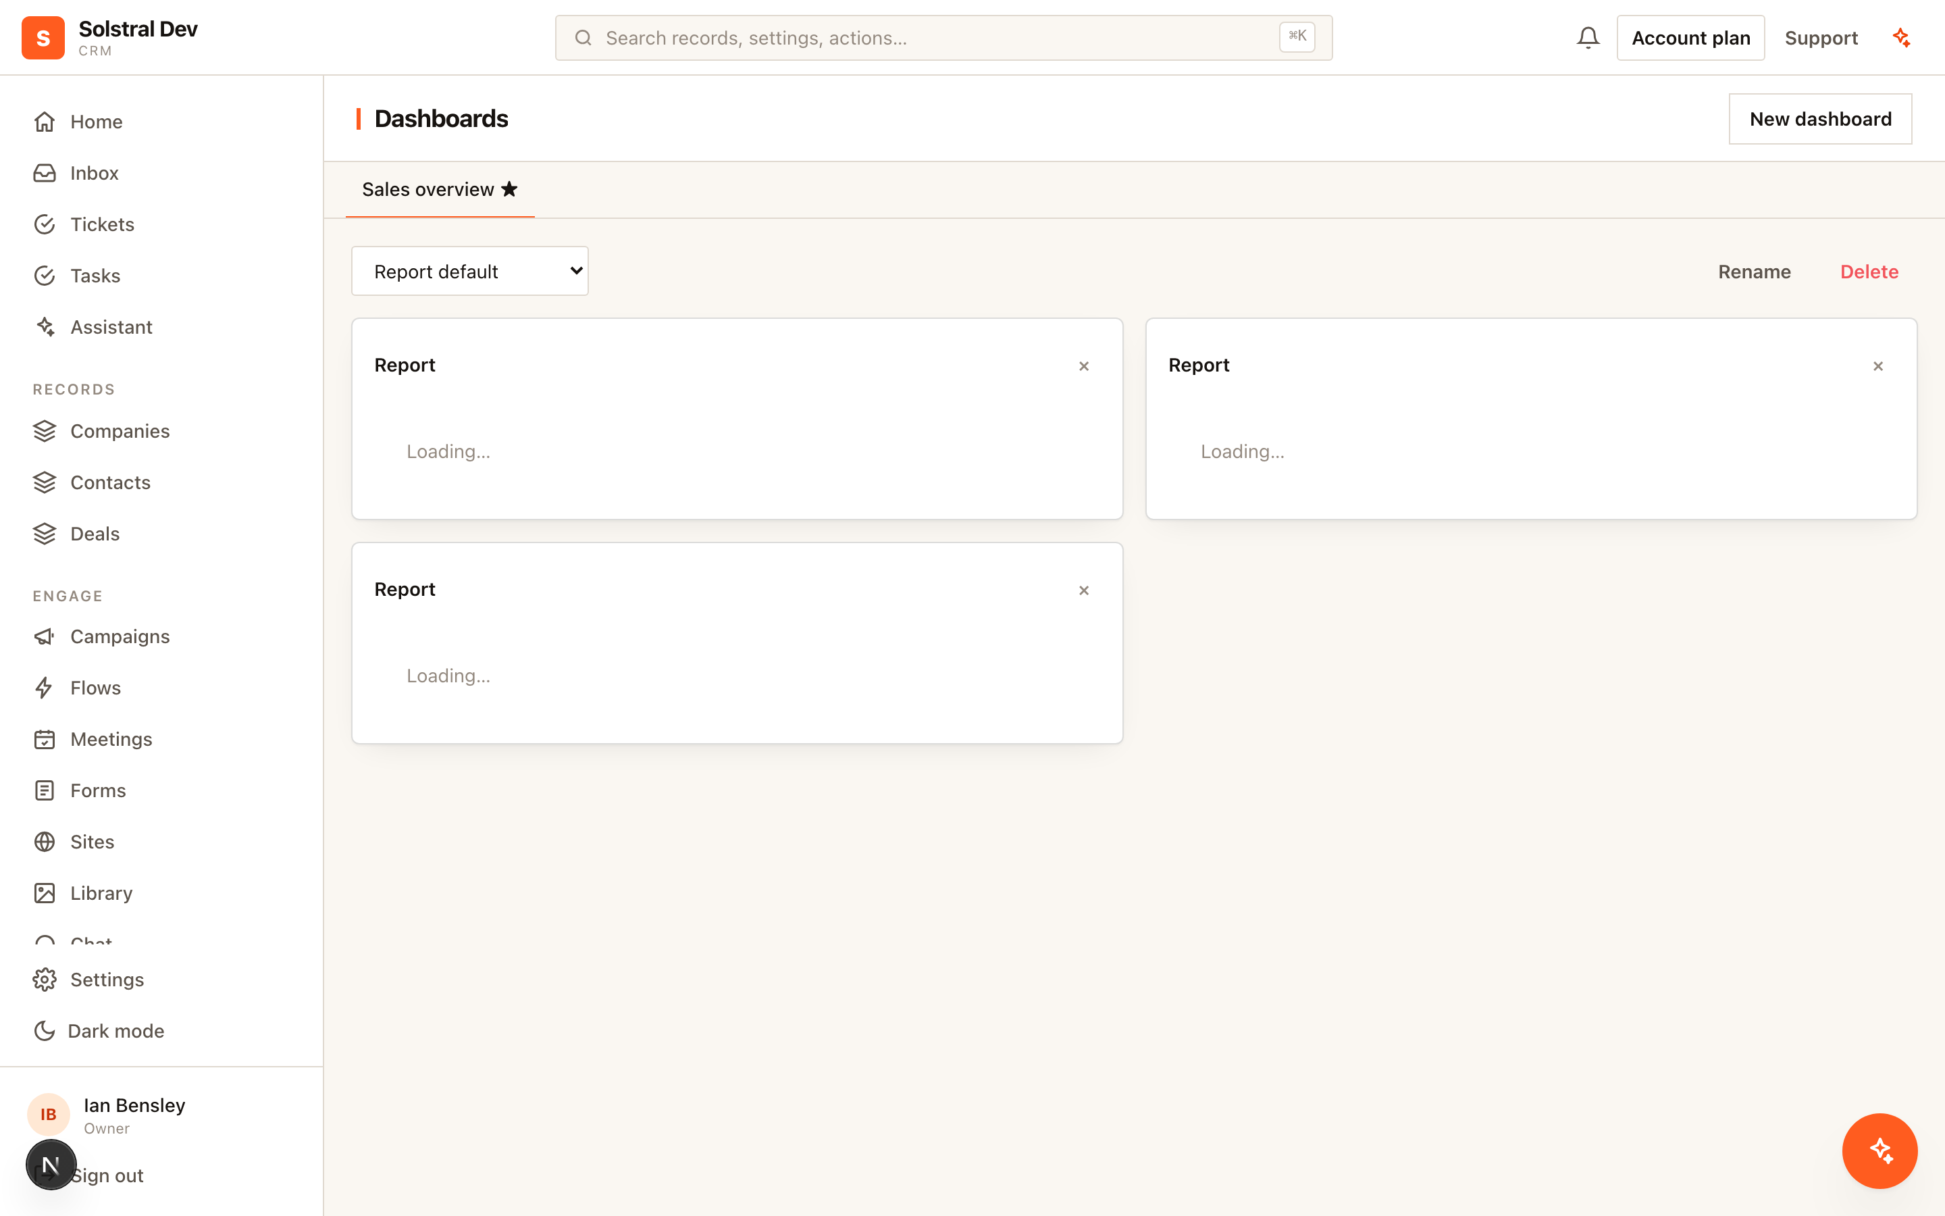Toggle the Sales overview favorite star

tap(510, 189)
